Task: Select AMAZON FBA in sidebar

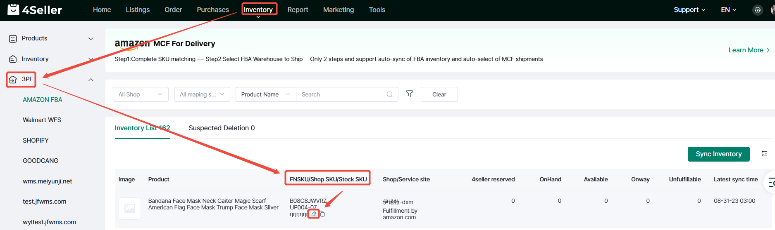Action: (x=43, y=100)
